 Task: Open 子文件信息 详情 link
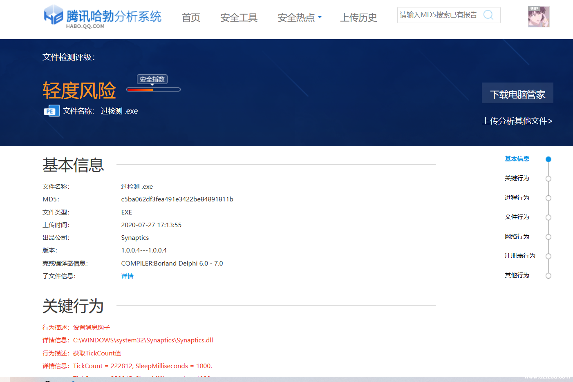point(127,276)
